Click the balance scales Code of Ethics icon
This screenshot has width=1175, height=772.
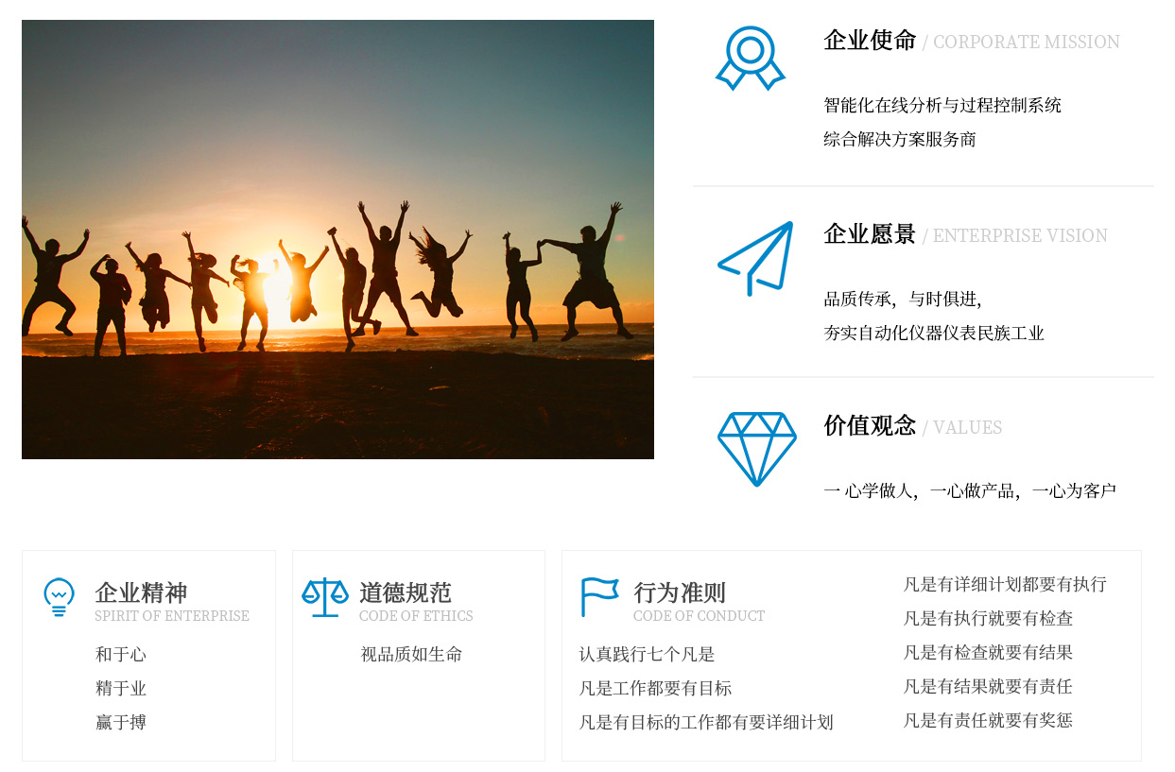pyautogui.click(x=325, y=597)
